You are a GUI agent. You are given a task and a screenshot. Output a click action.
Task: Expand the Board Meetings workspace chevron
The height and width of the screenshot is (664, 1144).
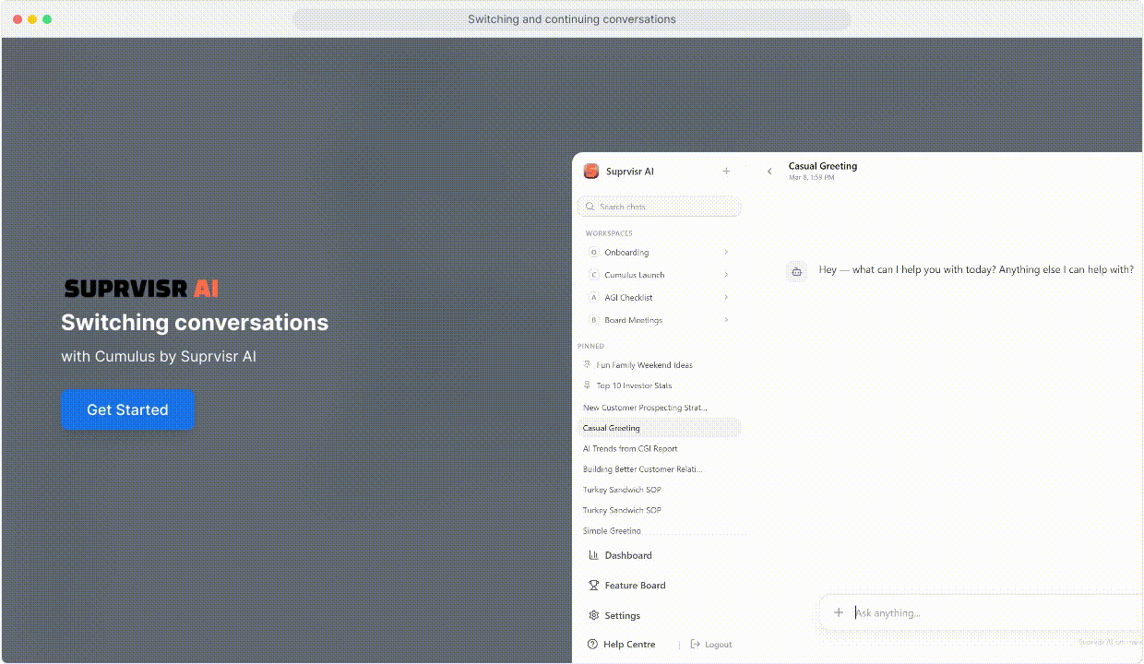point(726,320)
